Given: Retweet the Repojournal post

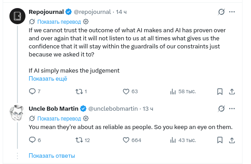Looking at the screenshot, I should click(79, 91).
